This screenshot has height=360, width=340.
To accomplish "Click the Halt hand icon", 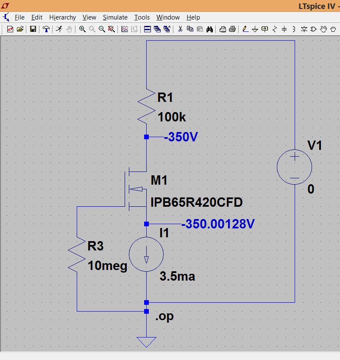I will 69,29.
